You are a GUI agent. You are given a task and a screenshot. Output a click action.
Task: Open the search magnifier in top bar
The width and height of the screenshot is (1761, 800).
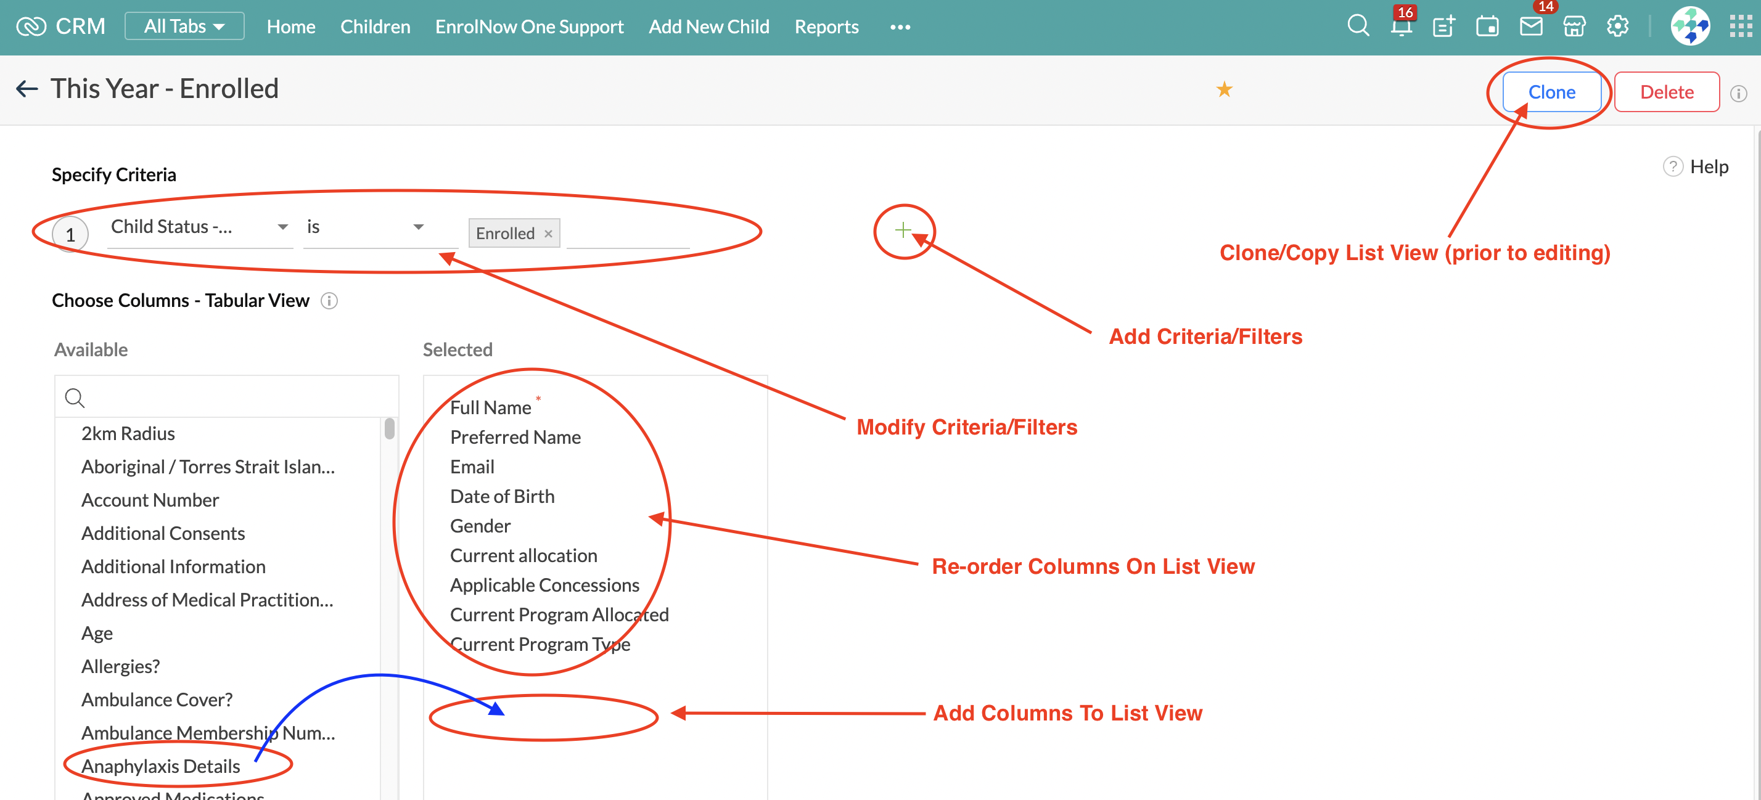pos(1358,27)
